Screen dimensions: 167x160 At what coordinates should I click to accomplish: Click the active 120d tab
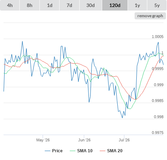click(x=115, y=5)
